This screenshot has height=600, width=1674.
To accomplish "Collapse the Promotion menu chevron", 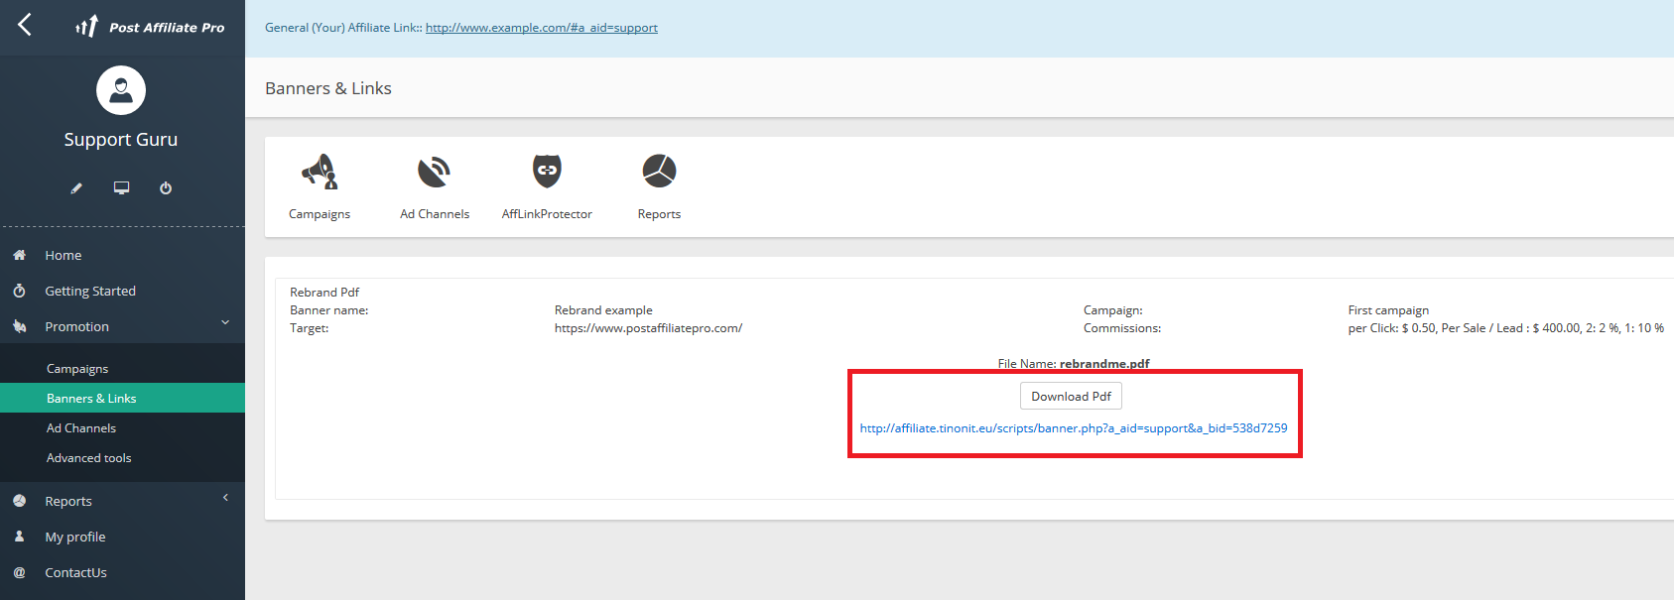I will 225,323.
